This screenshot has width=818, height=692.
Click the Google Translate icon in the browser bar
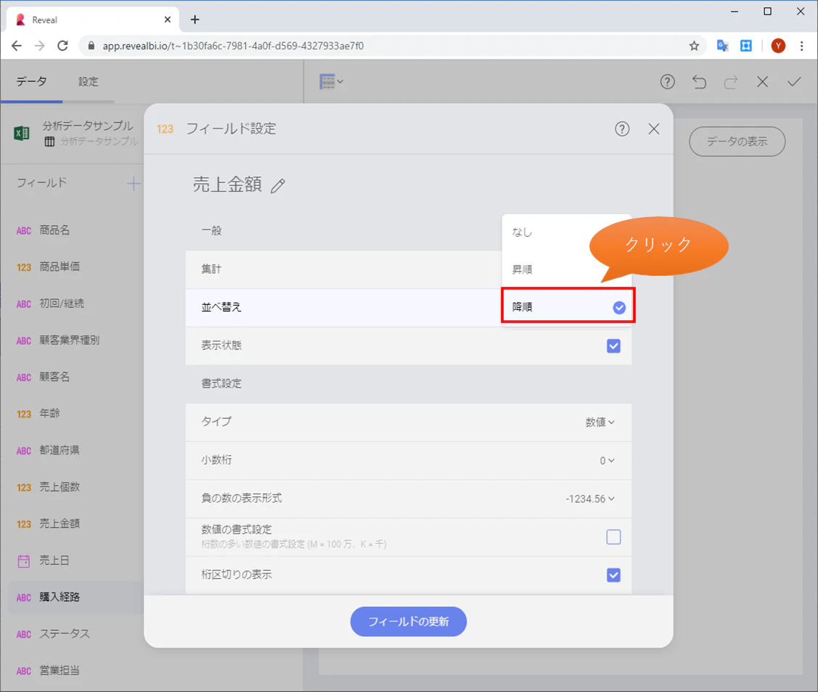pyautogui.click(x=722, y=46)
